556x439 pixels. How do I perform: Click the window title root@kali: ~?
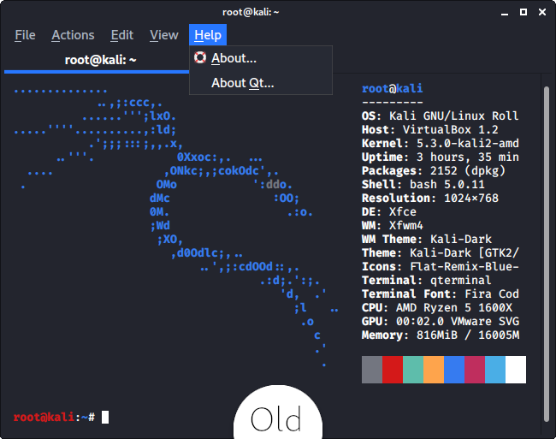point(251,13)
